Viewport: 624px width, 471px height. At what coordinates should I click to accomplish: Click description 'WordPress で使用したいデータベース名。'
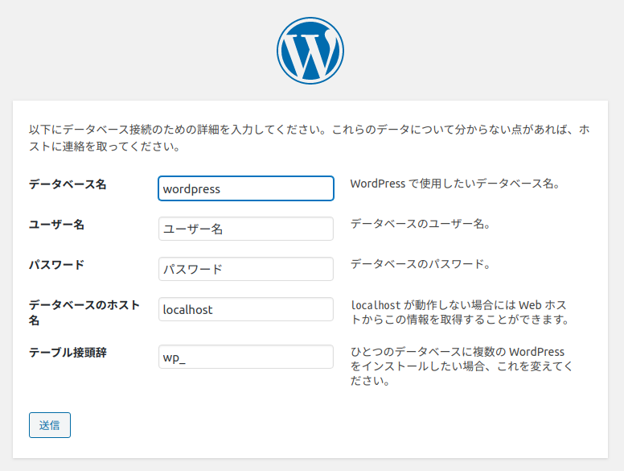click(x=455, y=184)
